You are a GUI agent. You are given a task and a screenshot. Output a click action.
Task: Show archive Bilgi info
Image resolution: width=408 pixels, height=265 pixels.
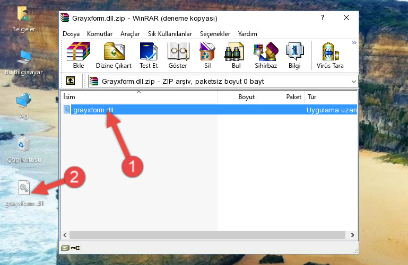294,55
